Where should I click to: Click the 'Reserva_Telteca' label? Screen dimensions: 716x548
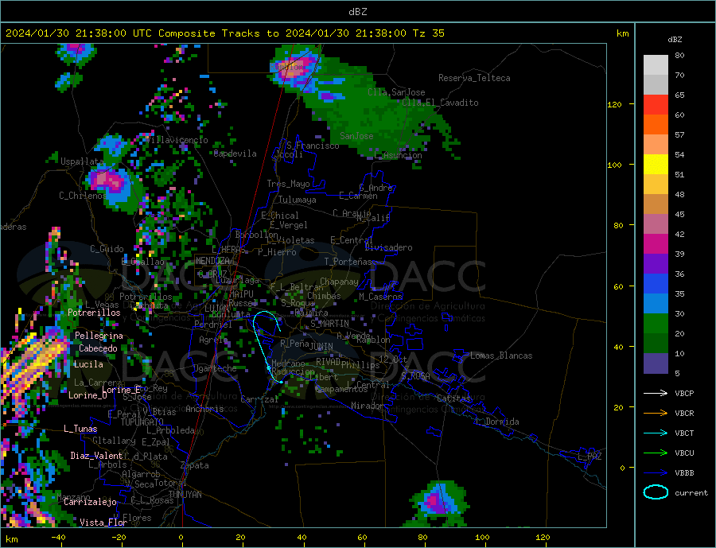click(474, 78)
